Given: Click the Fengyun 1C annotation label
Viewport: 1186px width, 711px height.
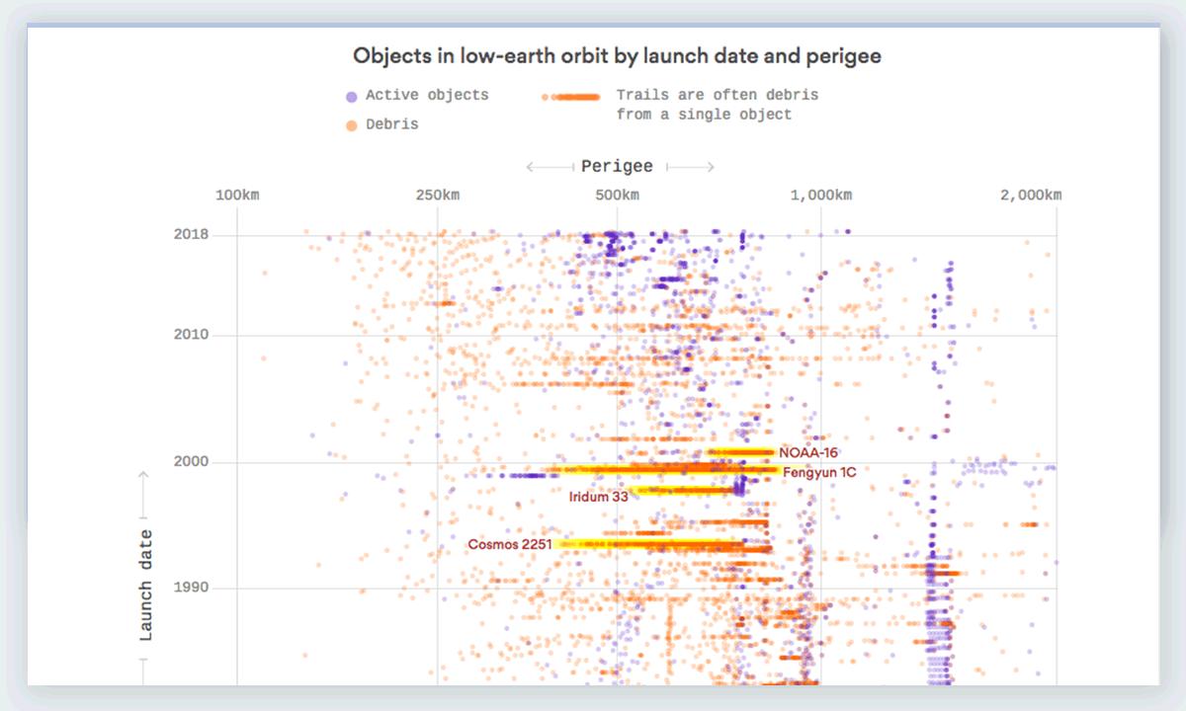Looking at the screenshot, I should coord(818,473).
